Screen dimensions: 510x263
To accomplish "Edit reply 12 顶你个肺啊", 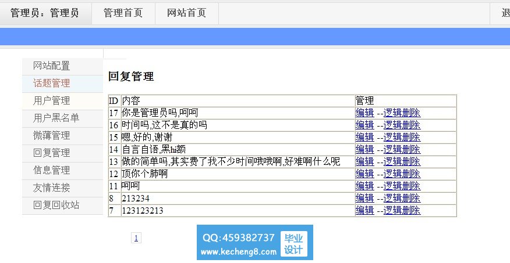I will 364,174.
